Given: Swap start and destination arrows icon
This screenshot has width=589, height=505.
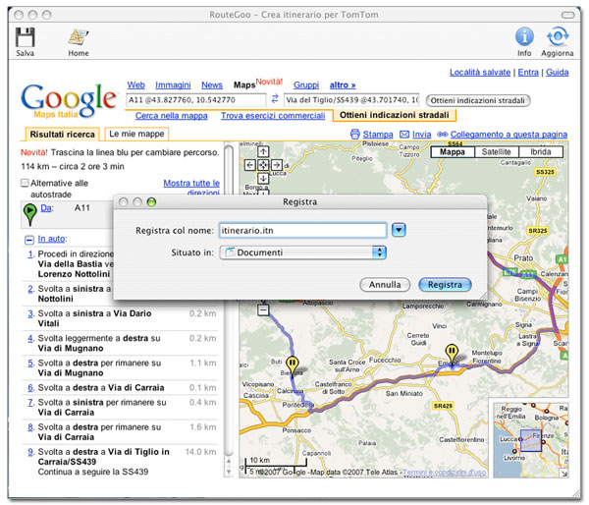Looking at the screenshot, I should (275, 98).
